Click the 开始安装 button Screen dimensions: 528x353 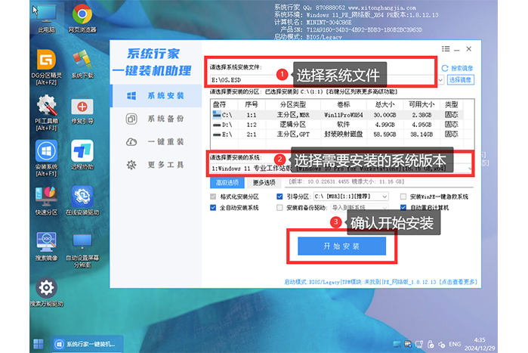[x=341, y=246]
